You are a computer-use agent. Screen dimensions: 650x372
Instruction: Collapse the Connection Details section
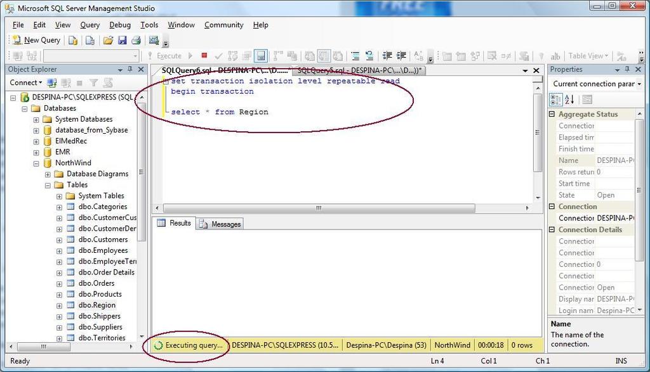tap(552, 229)
